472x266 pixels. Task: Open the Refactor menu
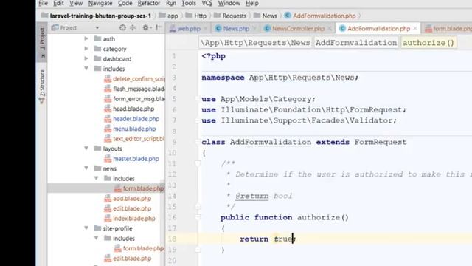(149, 3)
